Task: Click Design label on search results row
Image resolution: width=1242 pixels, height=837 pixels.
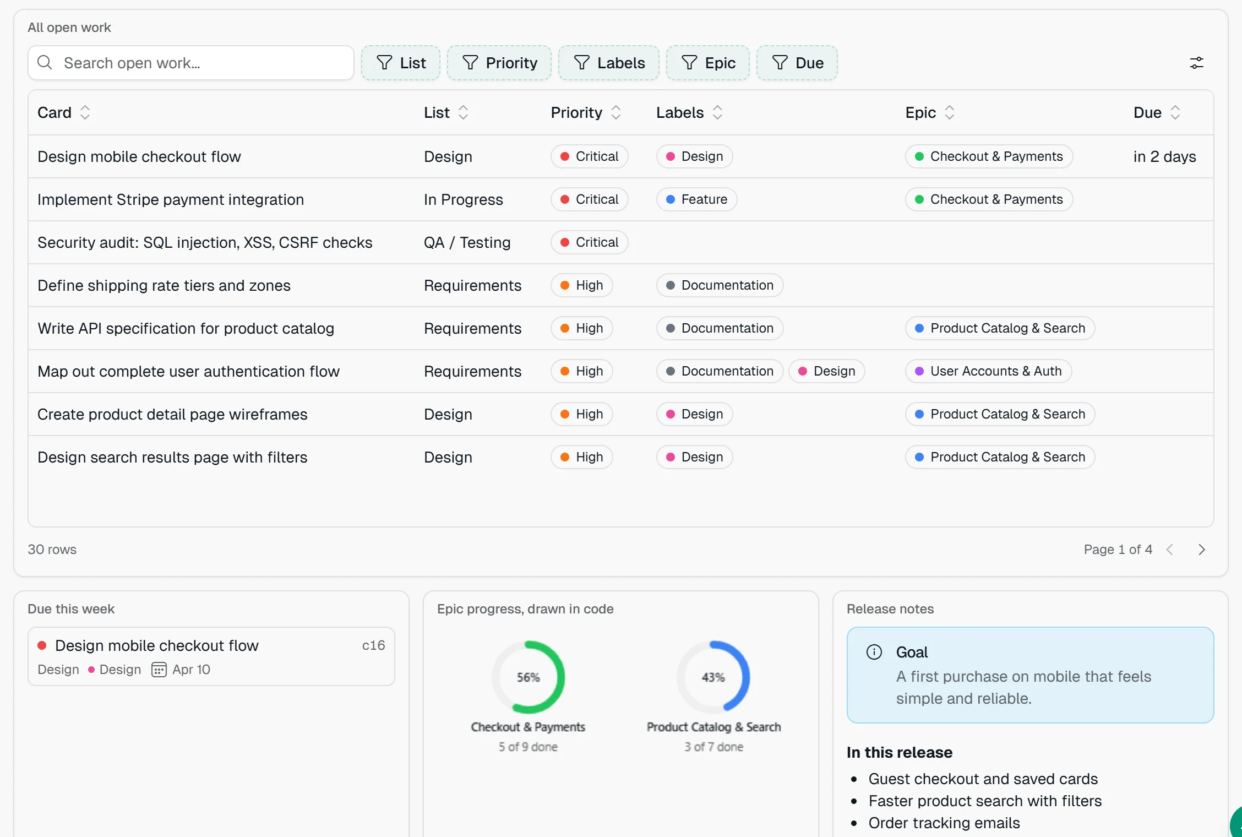Action: 694,457
